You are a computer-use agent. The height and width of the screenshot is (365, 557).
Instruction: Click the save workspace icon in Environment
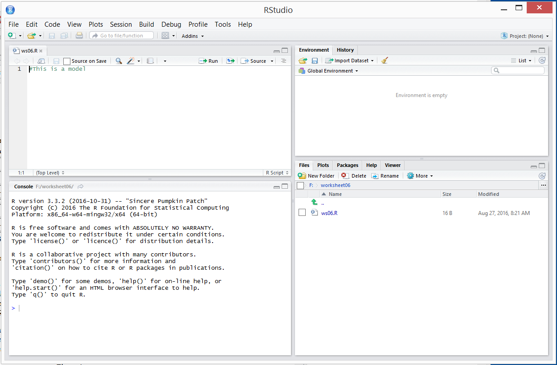pos(315,61)
